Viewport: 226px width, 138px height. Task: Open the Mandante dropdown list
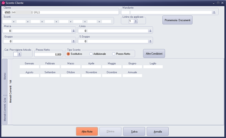point(214,12)
